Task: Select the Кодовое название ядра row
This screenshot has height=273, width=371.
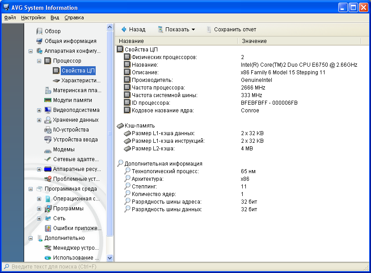Action: pyautogui.click(x=241, y=111)
